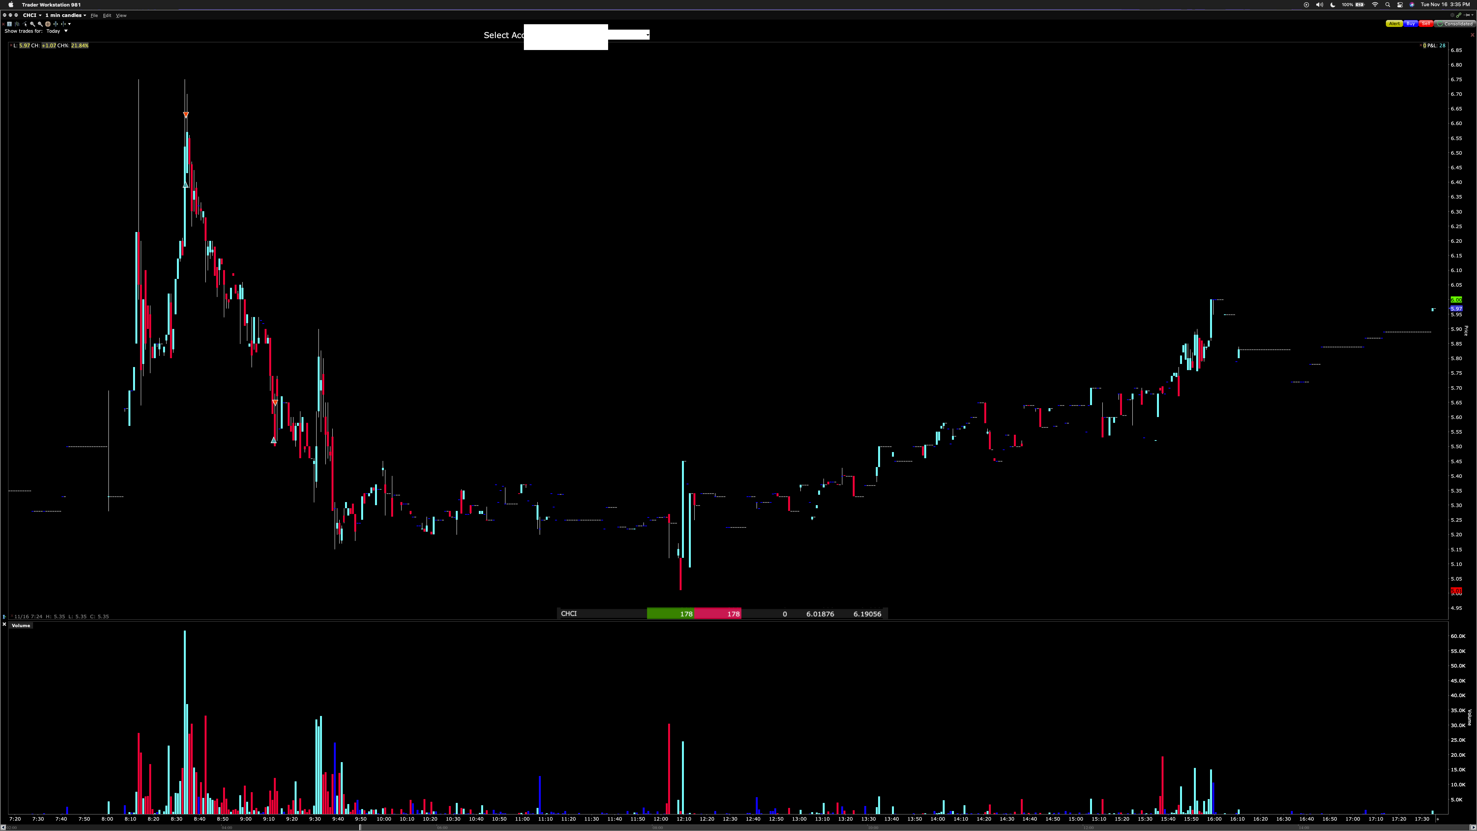Click the red Sell button
1477x831 pixels.
pyautogui.click(x=1426, y=23)
